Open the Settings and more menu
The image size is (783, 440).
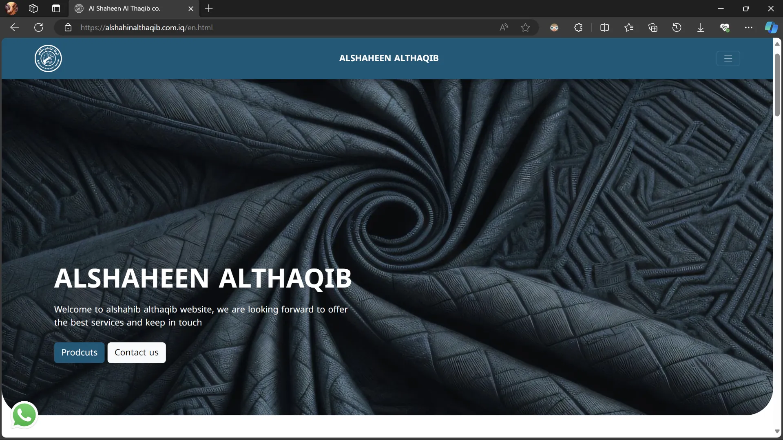[x=748, y=28]
